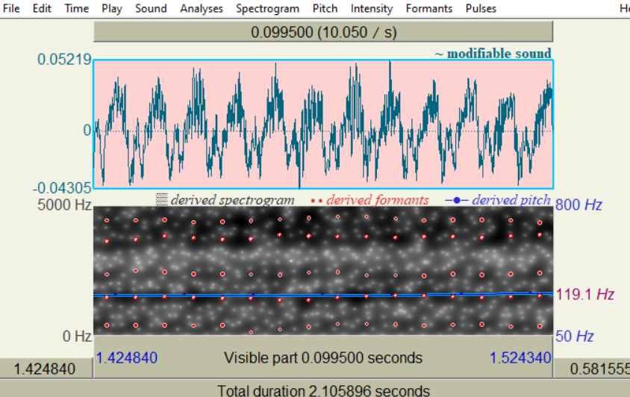
Task: Play the visible part 0.099500 seconds bar
Action: (323, 357)
